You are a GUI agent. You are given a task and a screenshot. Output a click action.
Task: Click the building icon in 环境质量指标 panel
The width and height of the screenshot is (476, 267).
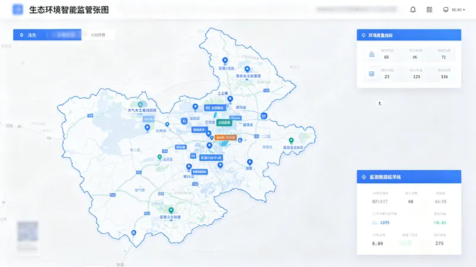coord(371,54)
